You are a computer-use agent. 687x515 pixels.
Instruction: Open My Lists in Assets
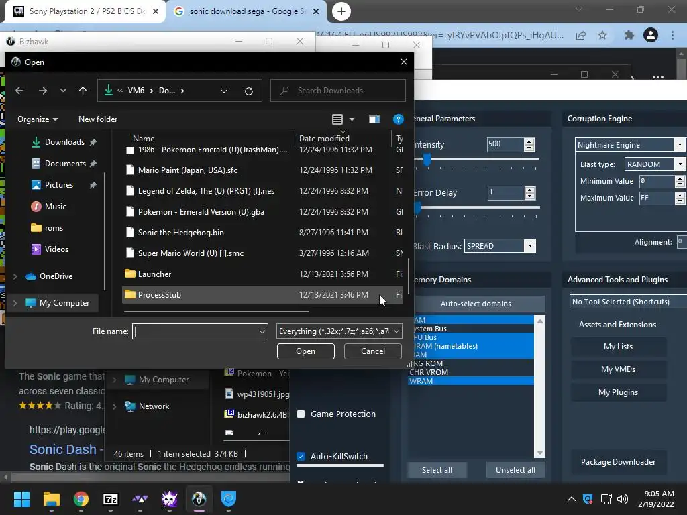(618, 347)
